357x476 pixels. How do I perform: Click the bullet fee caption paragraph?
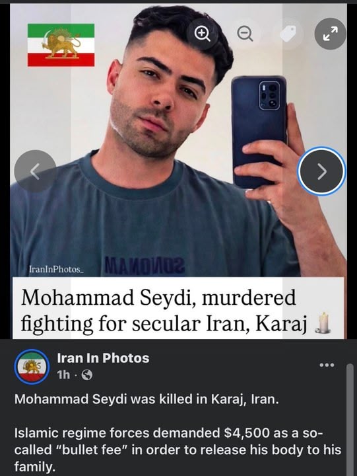click(178, 450)
